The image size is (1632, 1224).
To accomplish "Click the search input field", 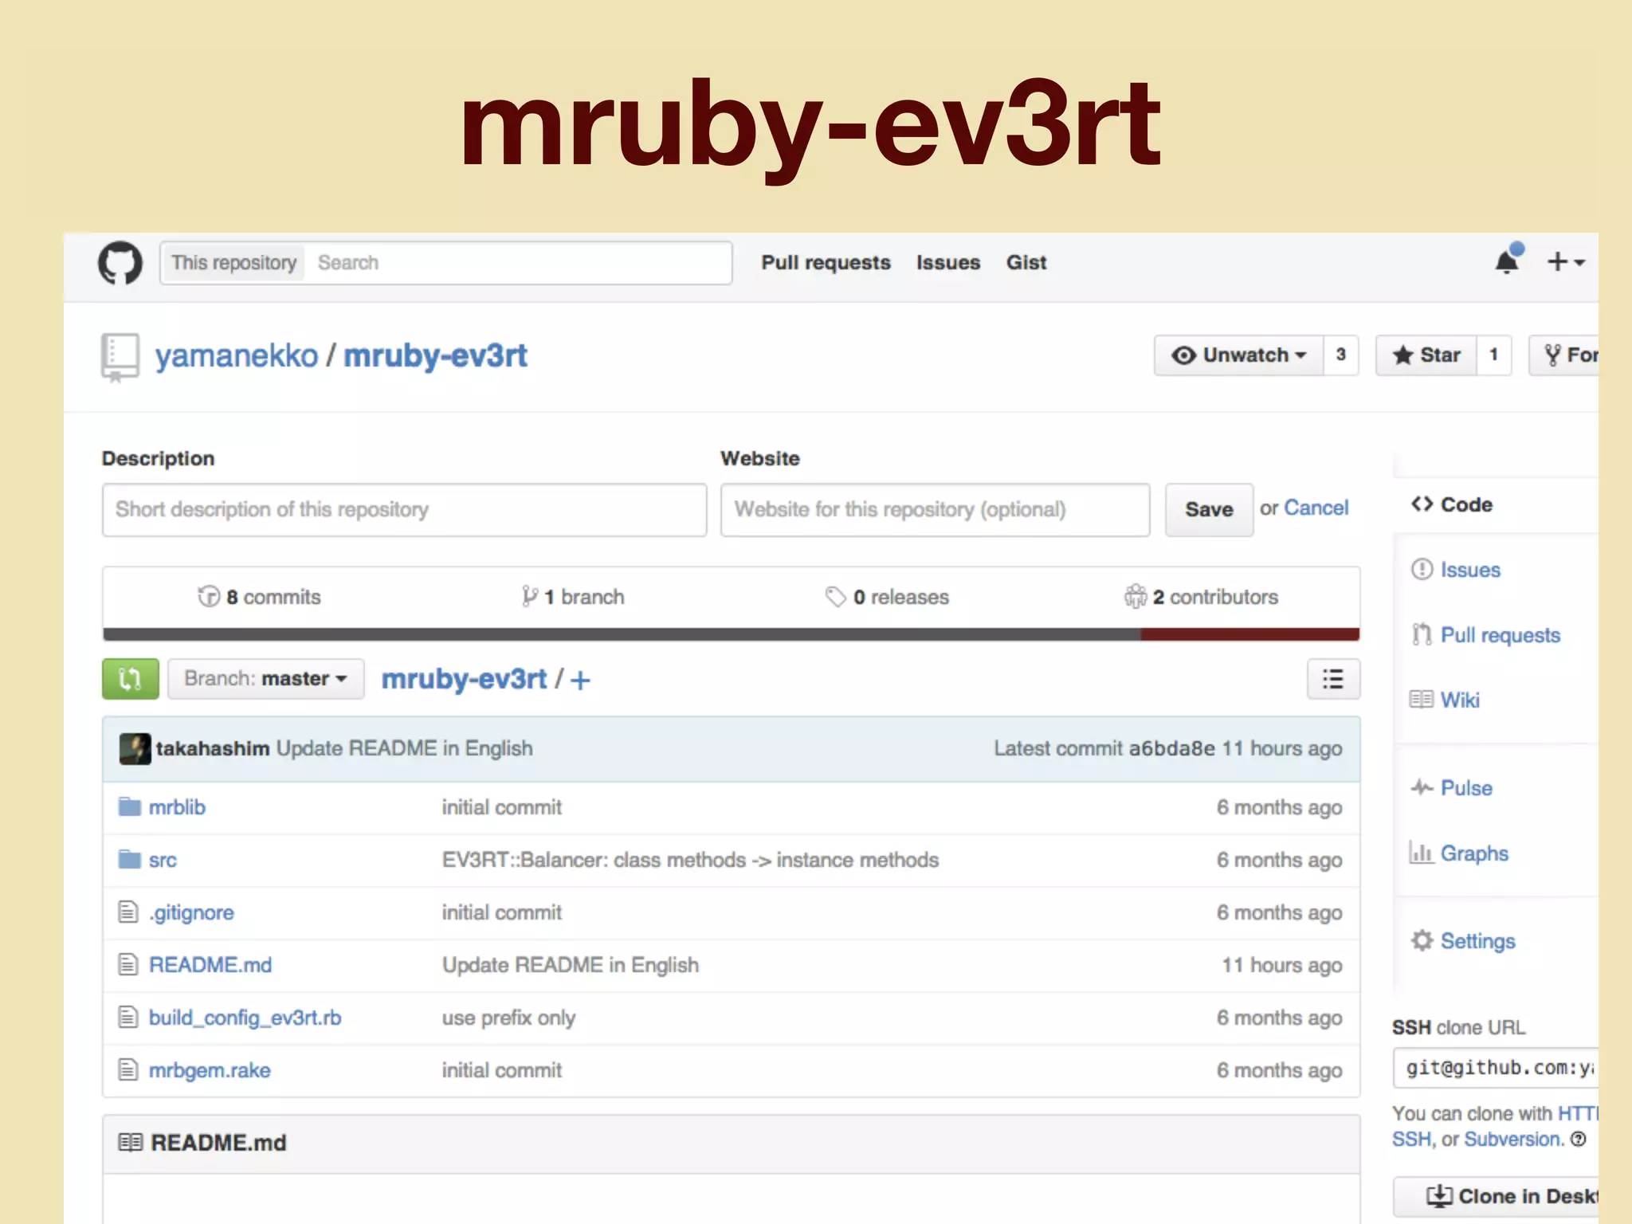I will [518, 263].
